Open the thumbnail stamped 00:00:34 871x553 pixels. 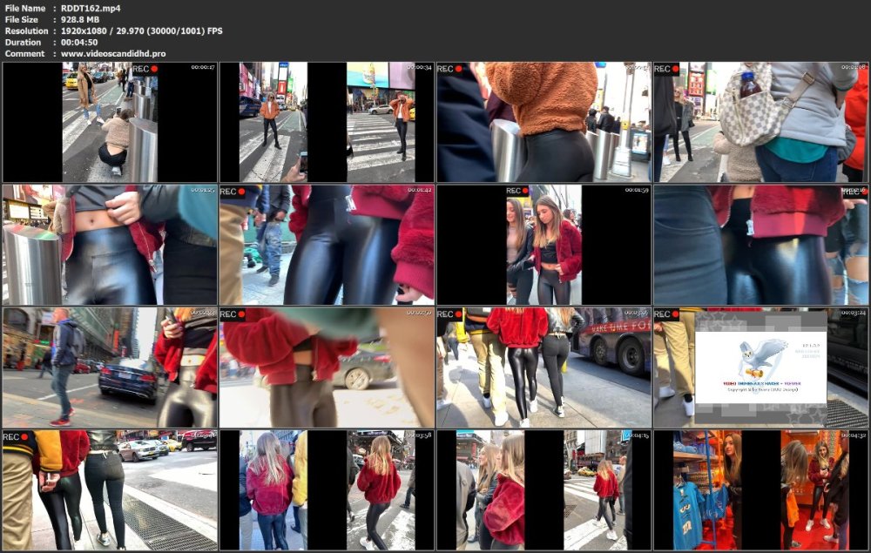tap(327, 122)
